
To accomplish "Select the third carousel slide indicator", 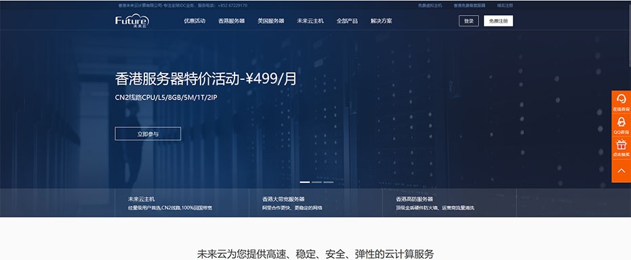I will click(328, 182).
